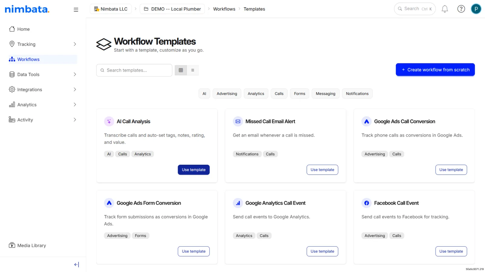485x272 pixels.
Task: Click the Google Analytics Call Event icon
Action: pos(238,203)
